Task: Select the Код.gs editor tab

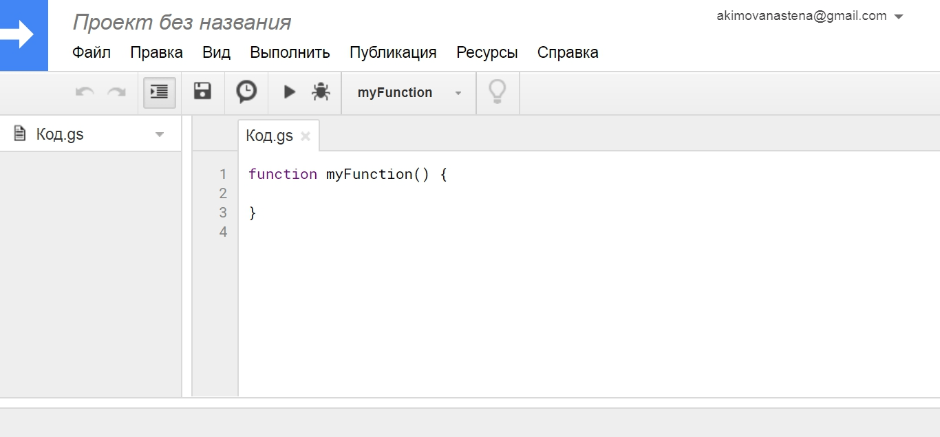Action: [x=270, y=135]
